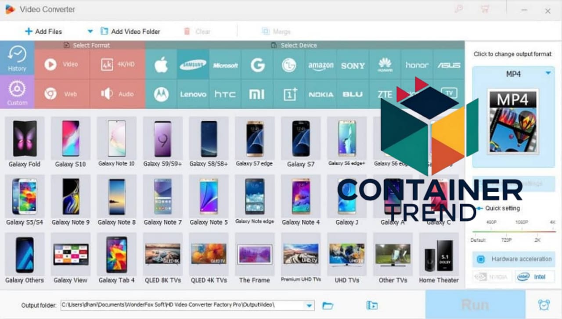Screen dimensions: 562x319
Task: Choose the Galaxy Note 9 device
Action: pyautogui.click(x=70, y=201)
